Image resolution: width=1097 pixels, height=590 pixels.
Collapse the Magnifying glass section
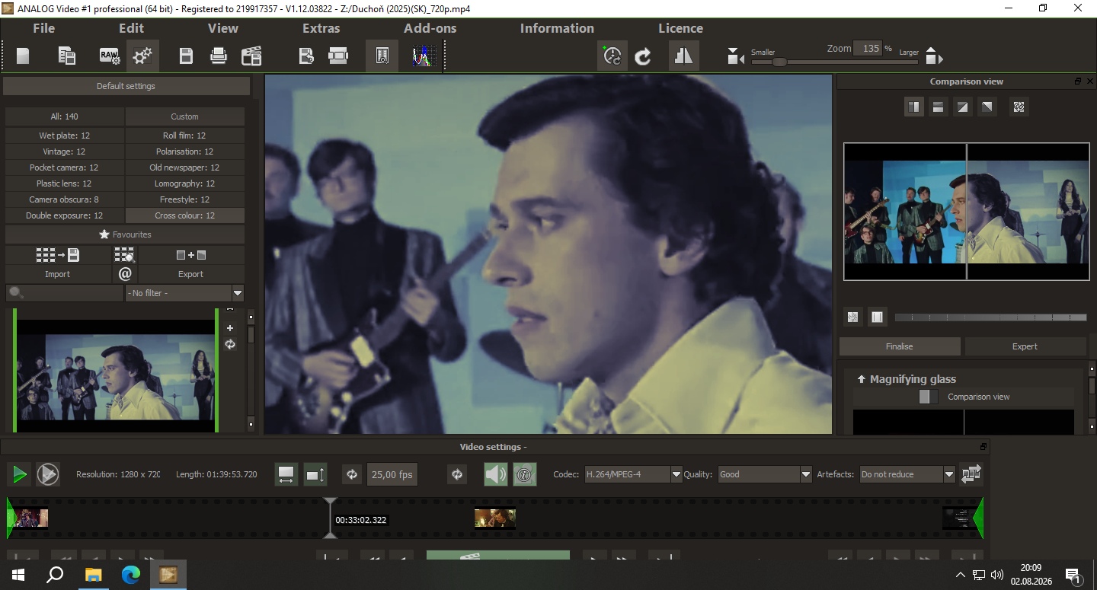862,379
